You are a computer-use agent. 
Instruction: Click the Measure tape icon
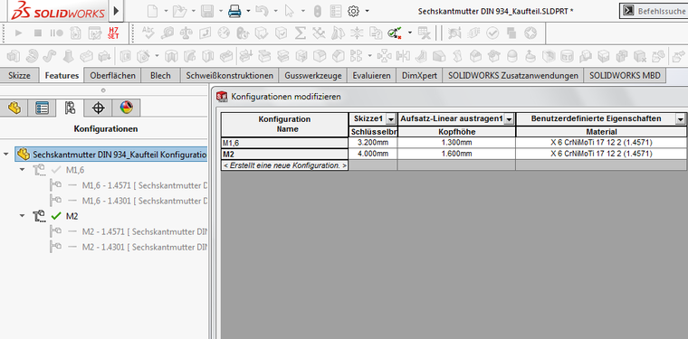167,33
